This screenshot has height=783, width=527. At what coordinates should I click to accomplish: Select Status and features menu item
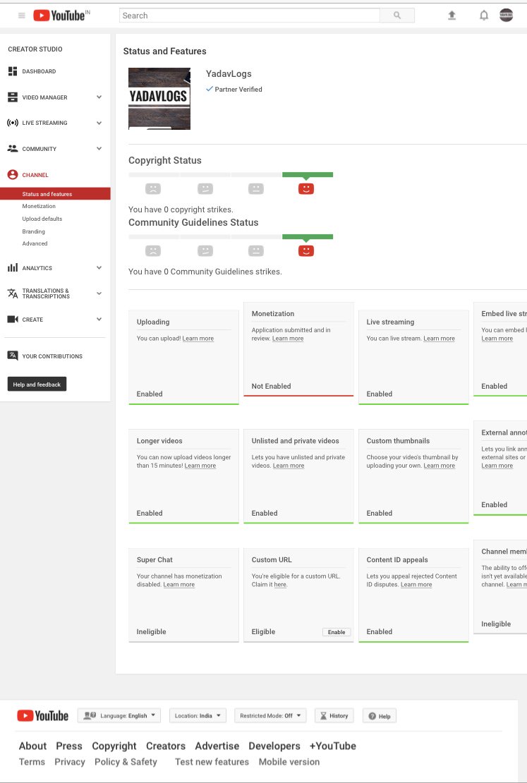[x=55, y=194]
